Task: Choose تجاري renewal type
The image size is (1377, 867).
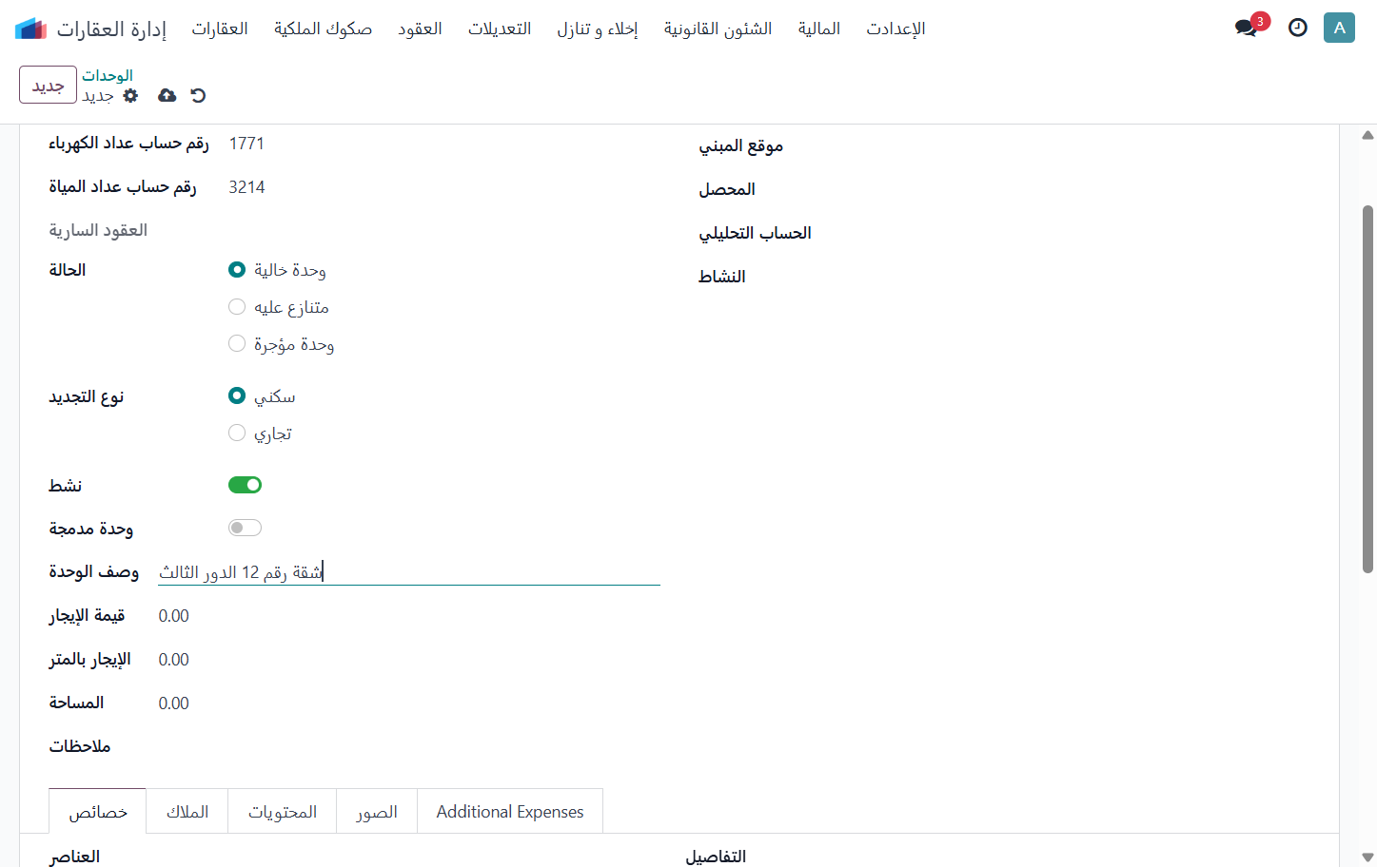Action: pyautogui.click(x=237, y=433)
